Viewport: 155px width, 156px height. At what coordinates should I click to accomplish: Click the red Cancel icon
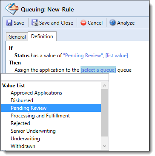(x=83, y=23)
